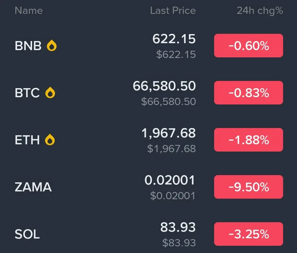This screenshot has width=297, height=253.
Task: Open the BTC coin name
Action: [27, 93]
